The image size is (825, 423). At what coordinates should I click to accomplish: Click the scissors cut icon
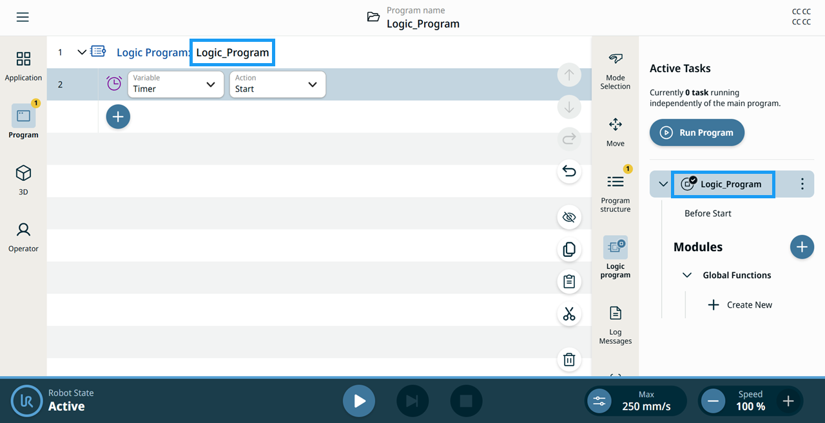(x=569, y=314)
